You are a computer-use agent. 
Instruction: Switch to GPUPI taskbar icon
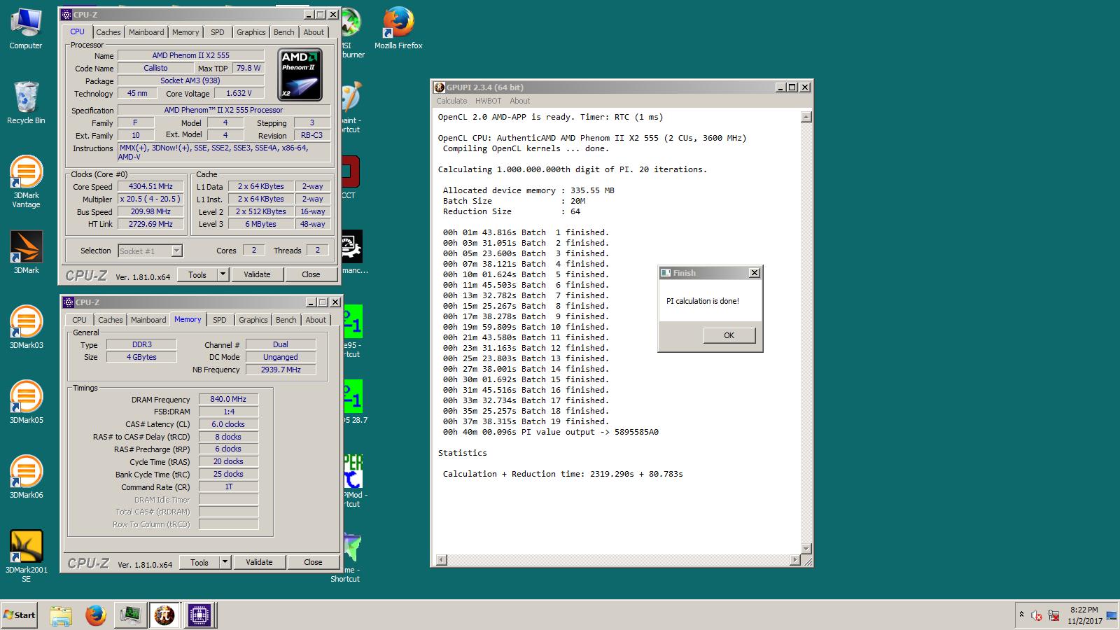164,615
